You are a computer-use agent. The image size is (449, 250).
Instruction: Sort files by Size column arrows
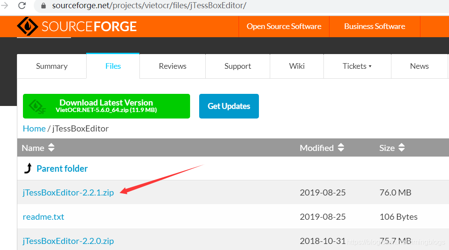[x=401, y=147]
